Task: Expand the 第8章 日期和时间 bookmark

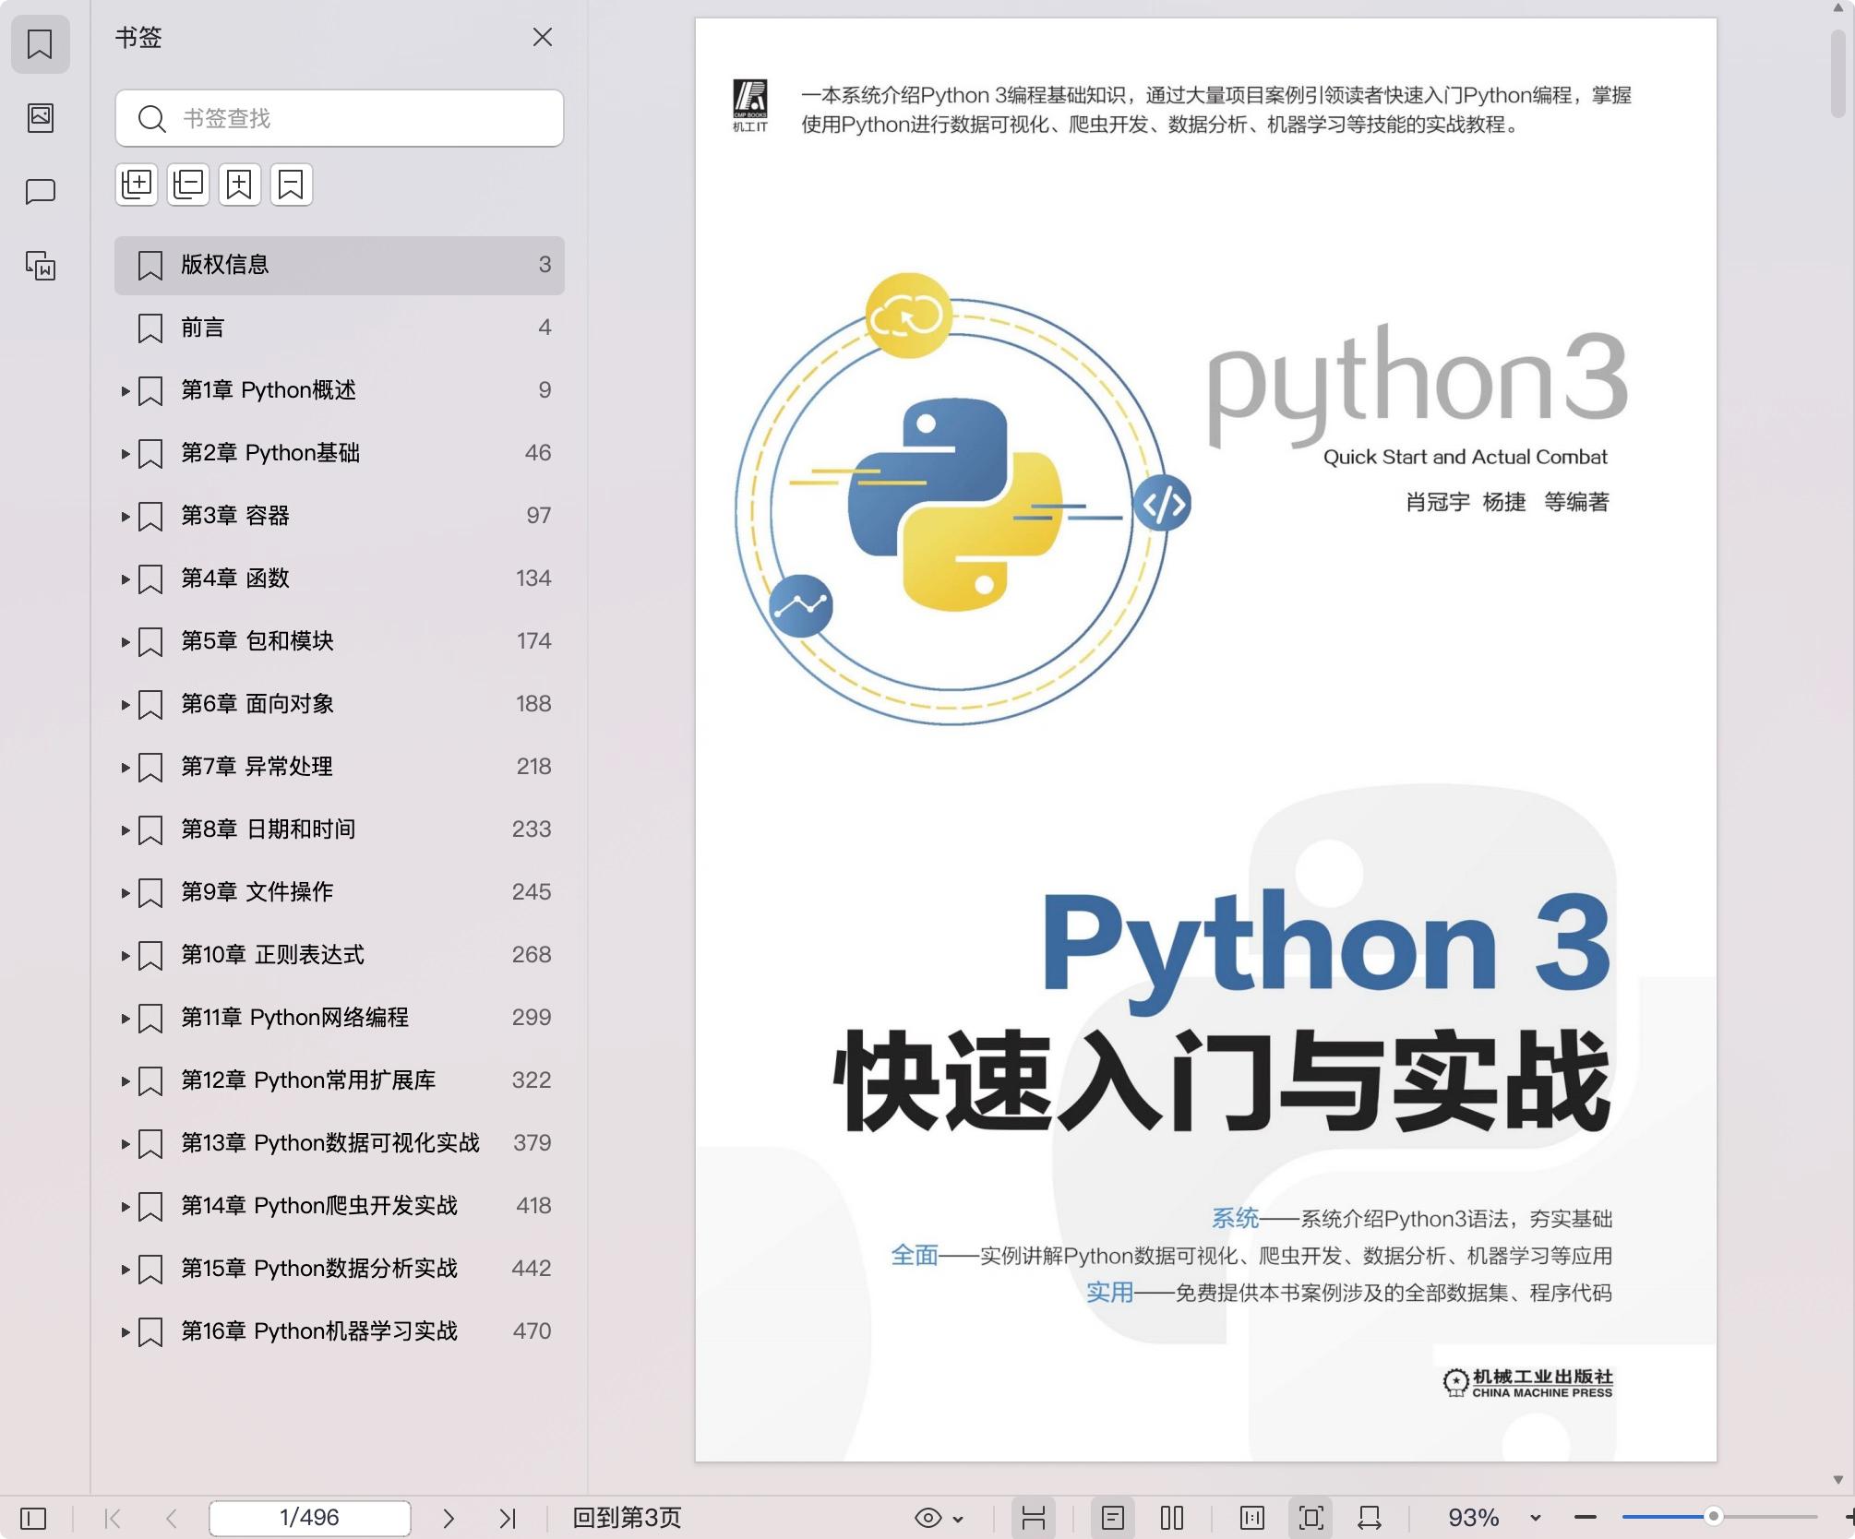Action: 126,830
